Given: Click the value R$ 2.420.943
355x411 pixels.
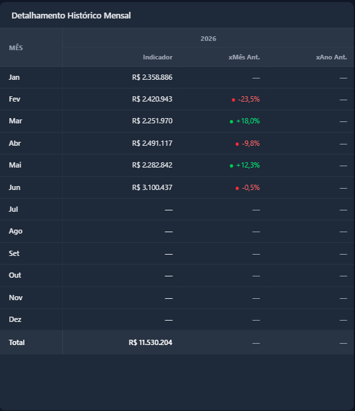Looking at the screenshot, I should pos(152,99).
